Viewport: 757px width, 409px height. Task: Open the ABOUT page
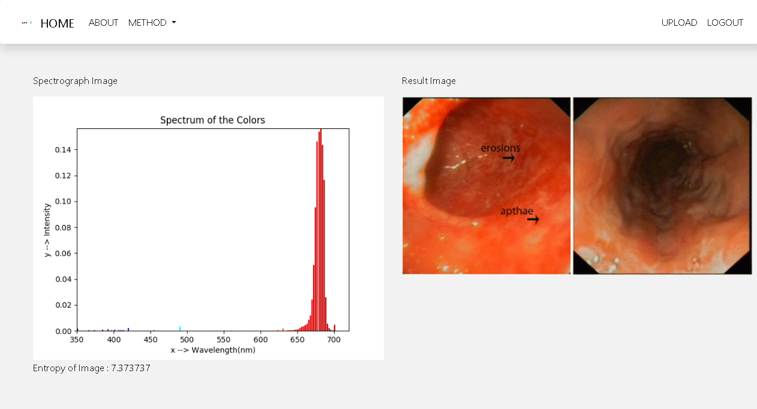(103, 23)
